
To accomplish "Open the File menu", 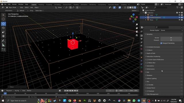I will pyautogui.click(x=5, y=4).
